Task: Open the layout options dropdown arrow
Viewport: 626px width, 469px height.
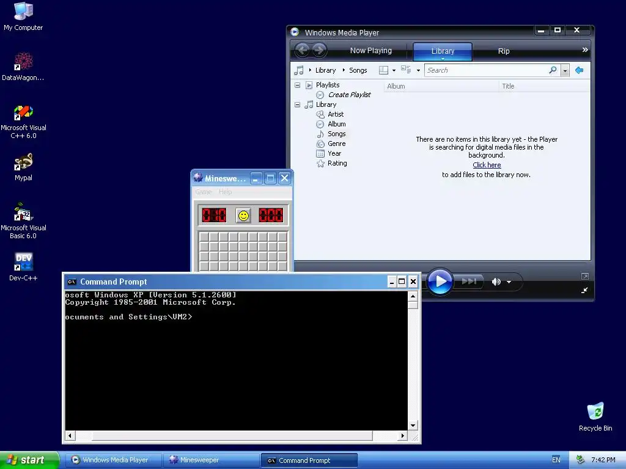Action: click(x=394, y=71)
